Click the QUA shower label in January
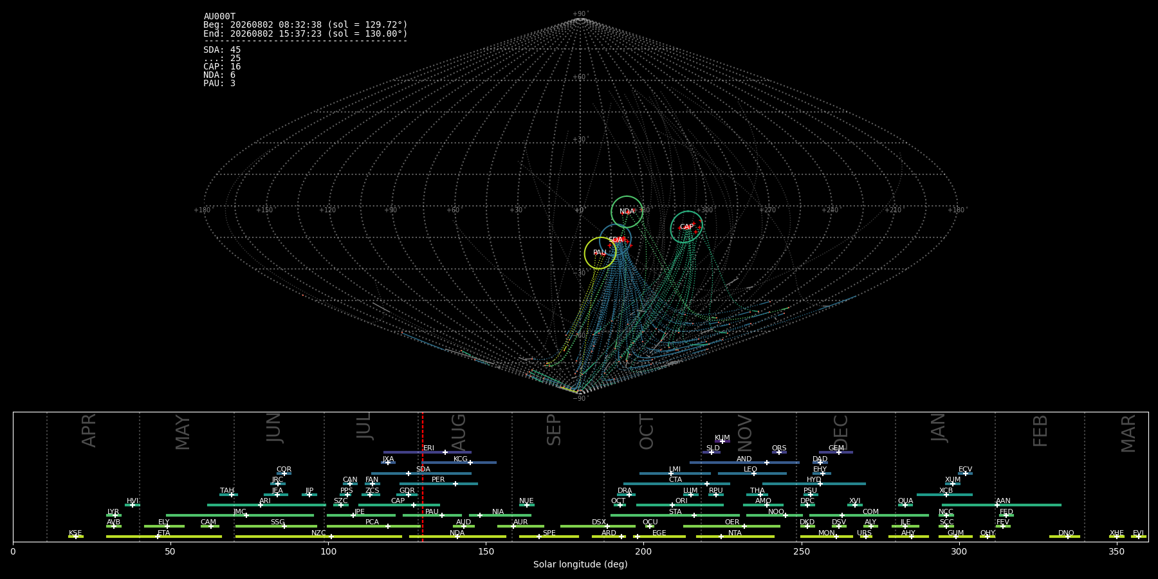Image resolution: width=1158 pixels, height=579 pixels. 905,501
